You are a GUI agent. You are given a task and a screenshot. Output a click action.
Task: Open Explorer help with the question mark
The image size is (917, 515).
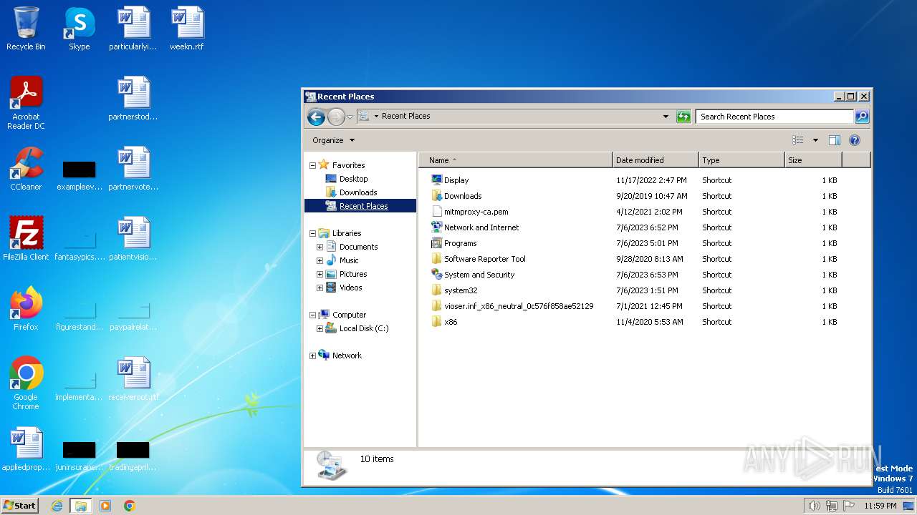click(x=854, y=140)
